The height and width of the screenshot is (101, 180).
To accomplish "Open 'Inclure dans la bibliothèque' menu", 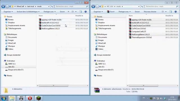I will coord(28,12).
